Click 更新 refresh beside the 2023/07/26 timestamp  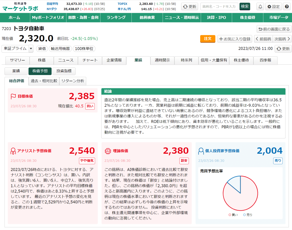point(283,49)
